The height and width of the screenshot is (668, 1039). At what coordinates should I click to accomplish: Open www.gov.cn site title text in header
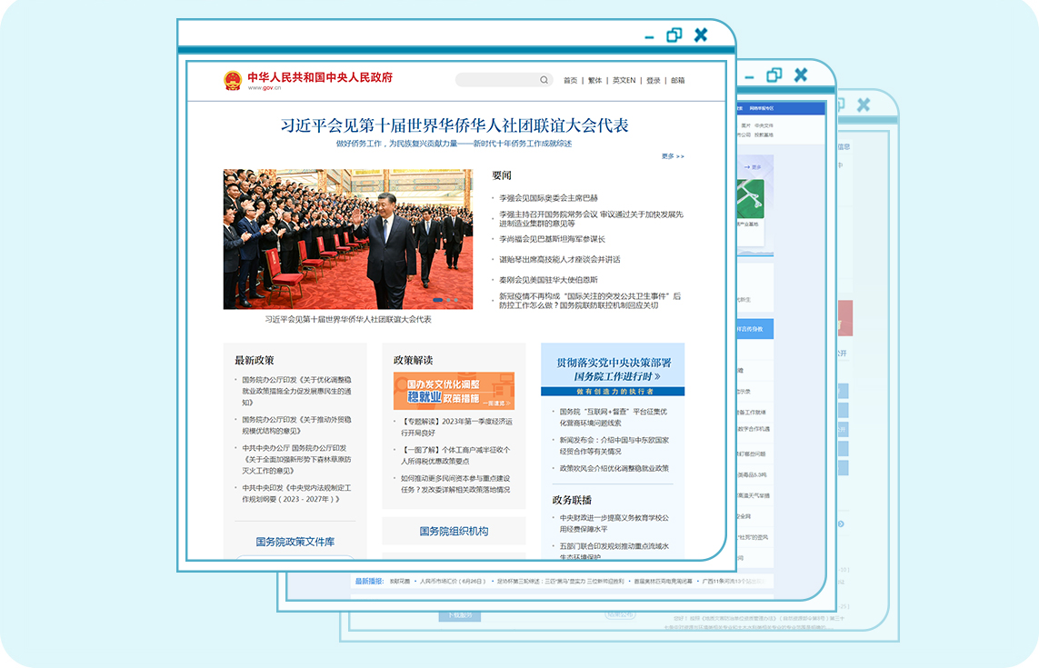pos(265,87)
